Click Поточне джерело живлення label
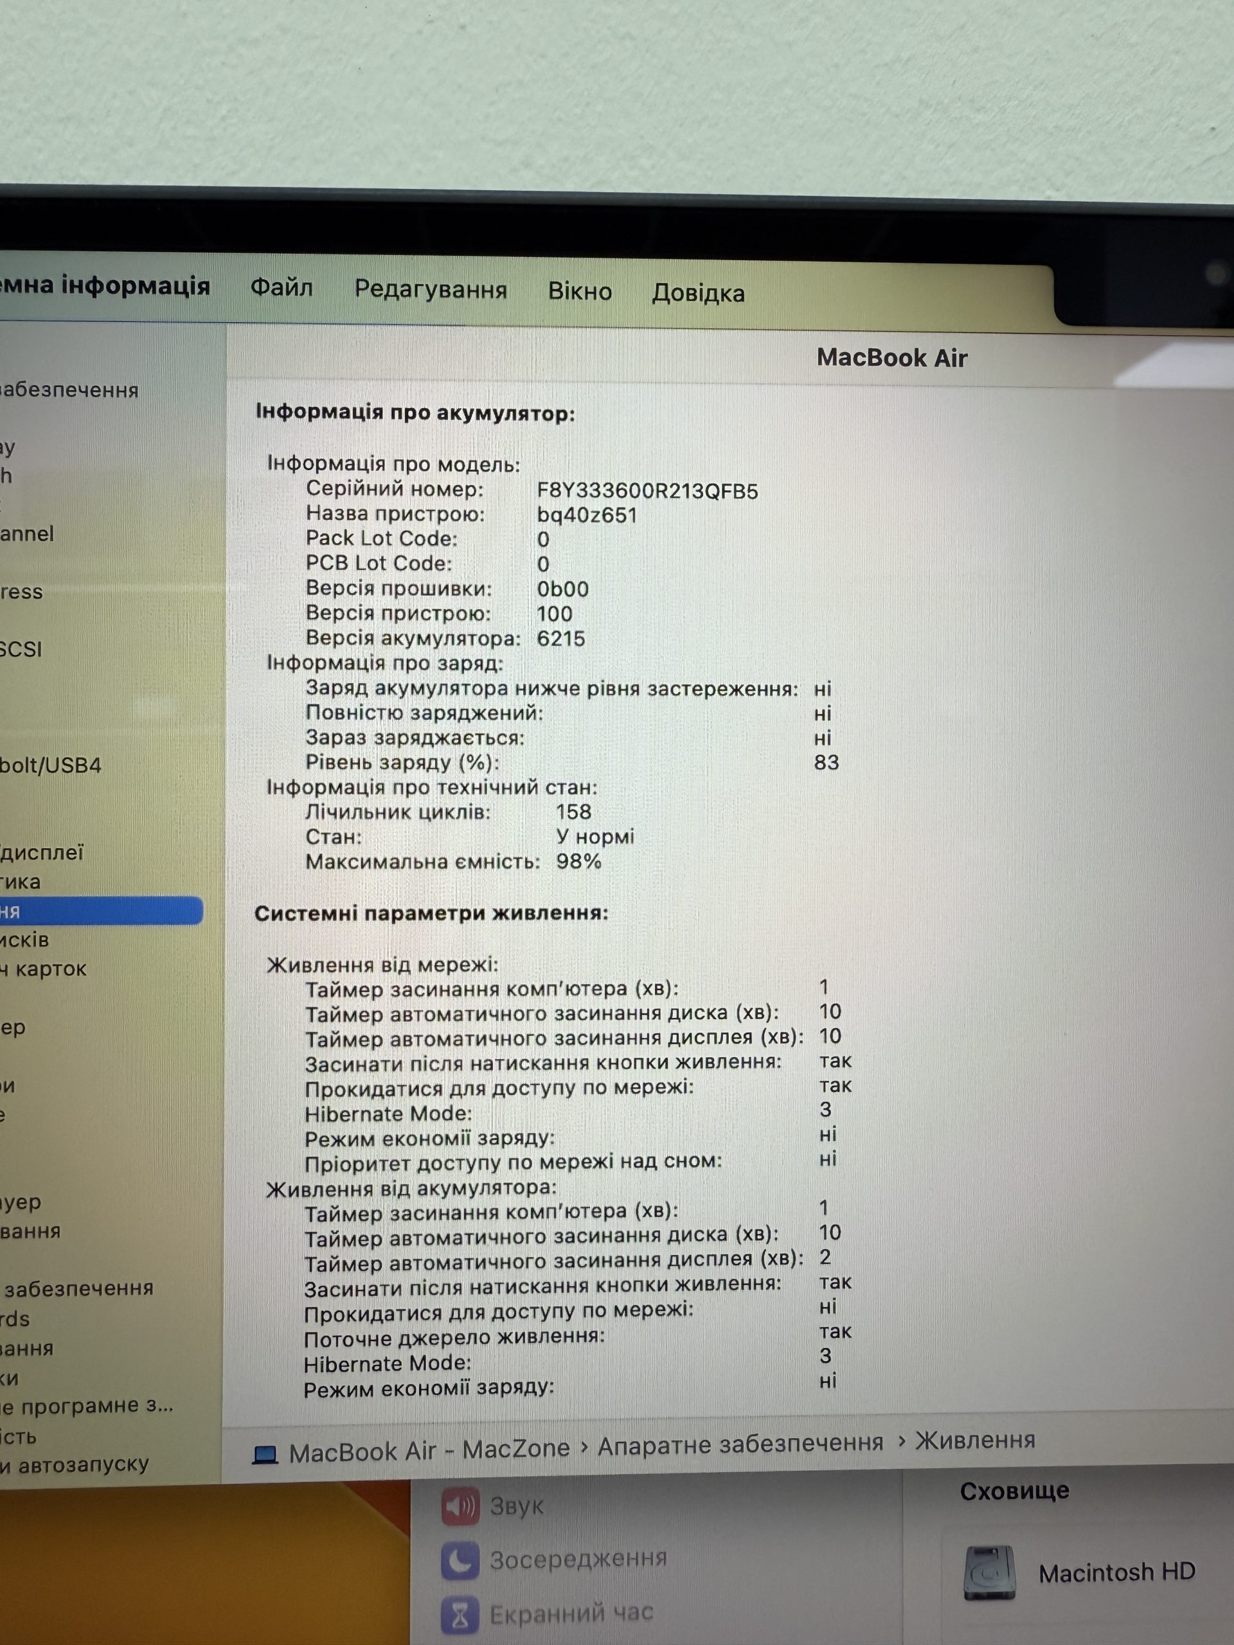Screen dimensions: 1234x1645 (454, 1338)
